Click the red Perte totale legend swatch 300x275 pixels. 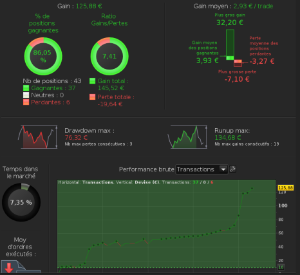[92, 97]
